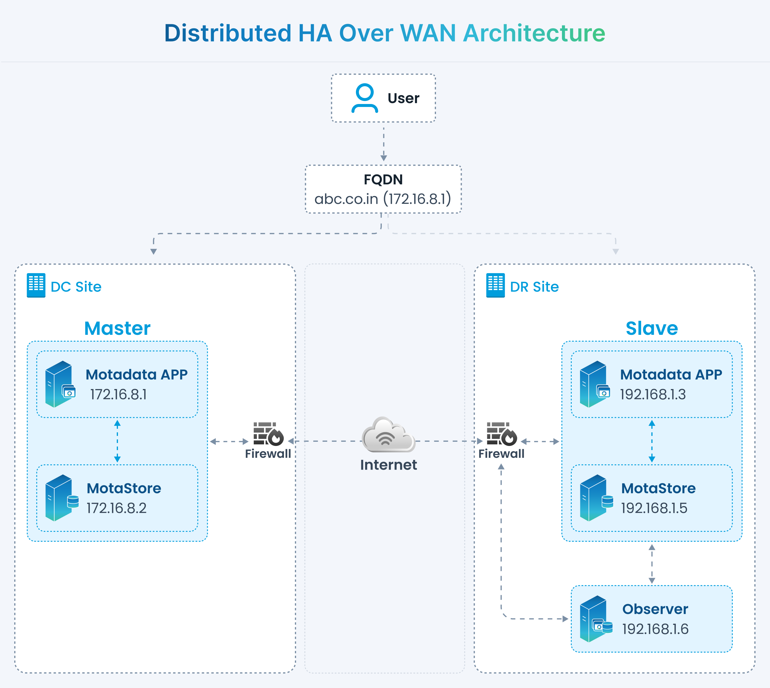Select the IP address 192.168.1.3
Image resolution: width=770 pixels, height=688 pixels.
[653, 394]
